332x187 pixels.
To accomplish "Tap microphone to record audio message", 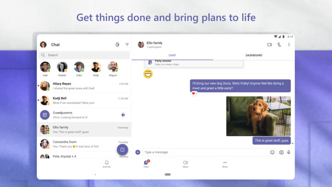I will click(289, 152).
